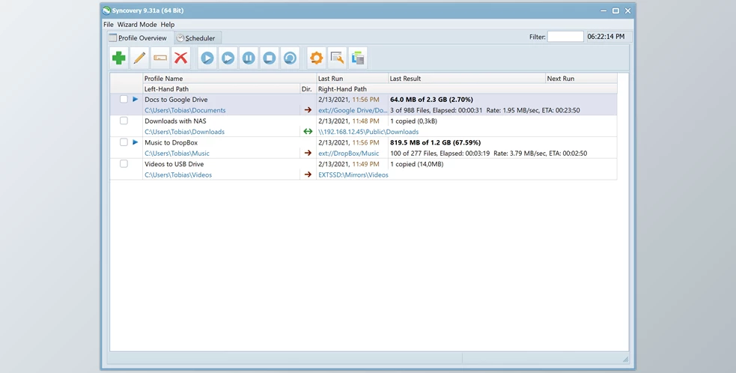
Task: Select the Music to DropBox profile name
Action: click(x=171, y=142)
